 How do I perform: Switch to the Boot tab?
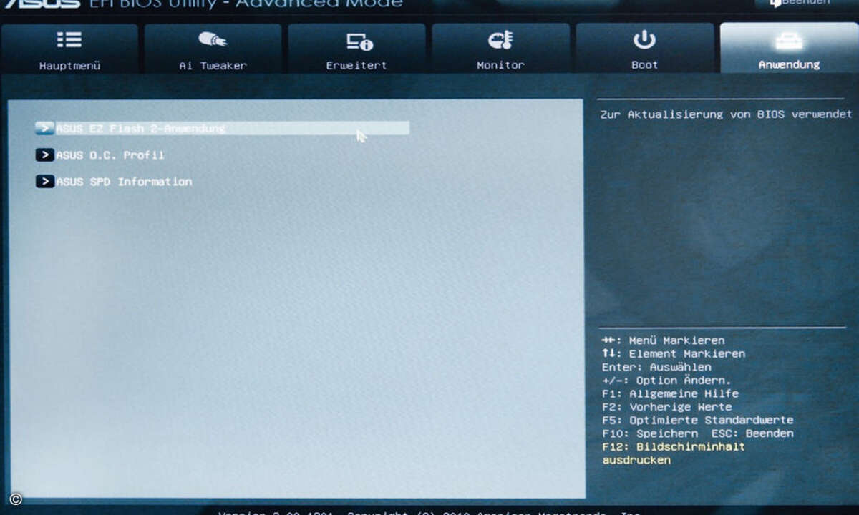click(x=644, y=49)
